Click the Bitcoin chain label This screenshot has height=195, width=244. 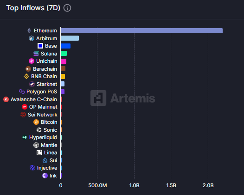49,122
